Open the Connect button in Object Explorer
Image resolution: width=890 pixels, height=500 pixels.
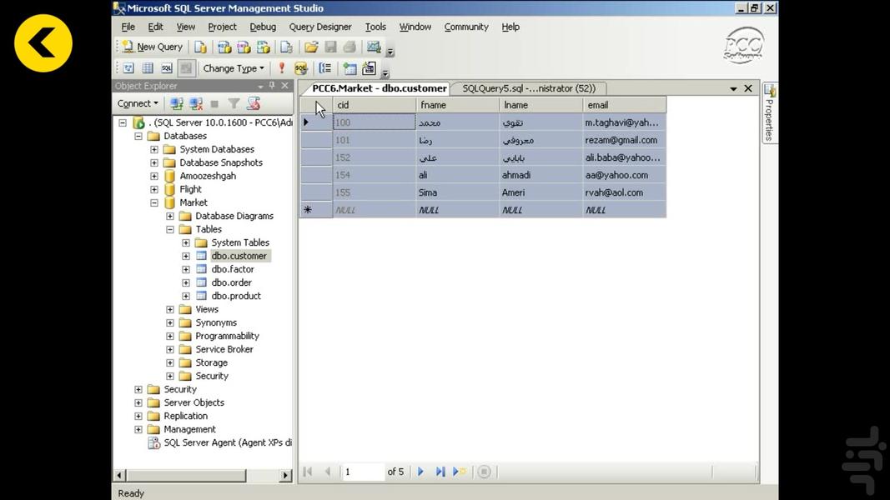tap(138, 103)
